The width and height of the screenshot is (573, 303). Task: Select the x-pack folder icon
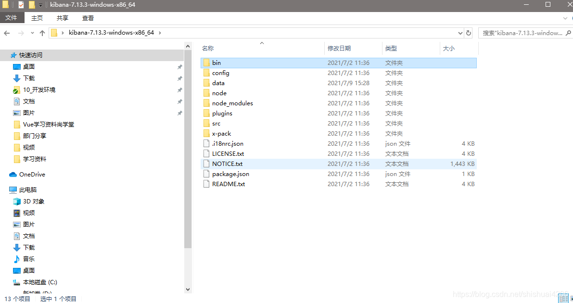(x=206, y=134)
